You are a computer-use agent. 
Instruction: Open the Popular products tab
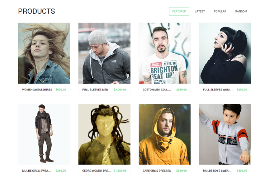[220, 11]
